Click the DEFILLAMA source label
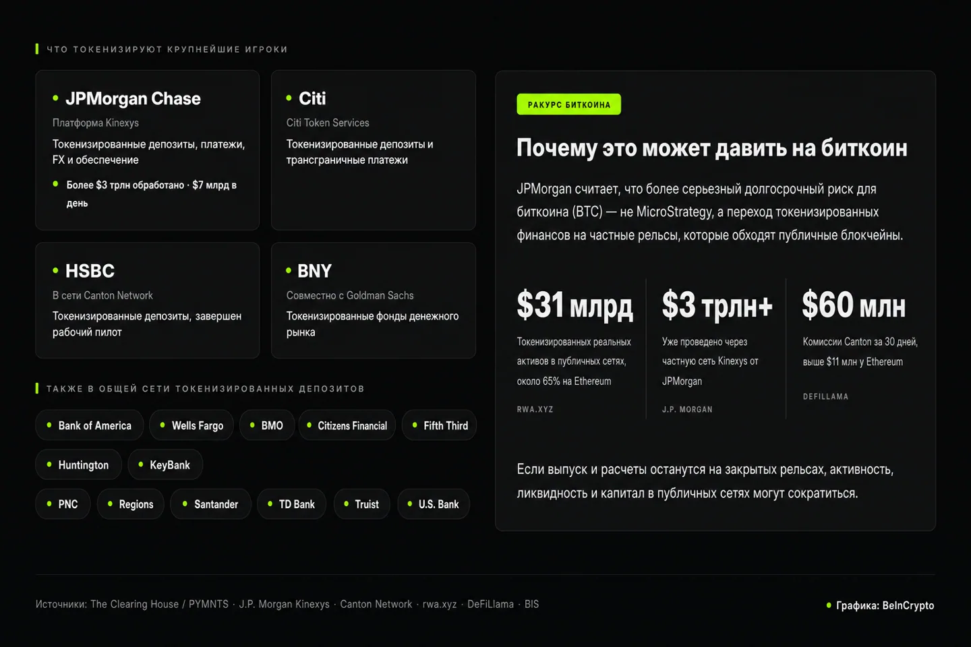The height and width of the screenshot is (647, 971). coord(825,396)
